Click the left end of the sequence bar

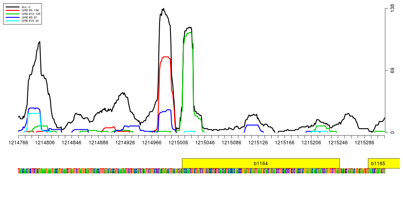tap(19, 171)
